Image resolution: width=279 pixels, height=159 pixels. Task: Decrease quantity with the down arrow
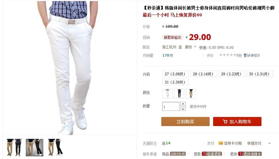183,109
